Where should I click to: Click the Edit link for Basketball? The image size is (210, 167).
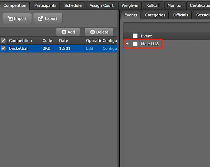coord(90,48)
